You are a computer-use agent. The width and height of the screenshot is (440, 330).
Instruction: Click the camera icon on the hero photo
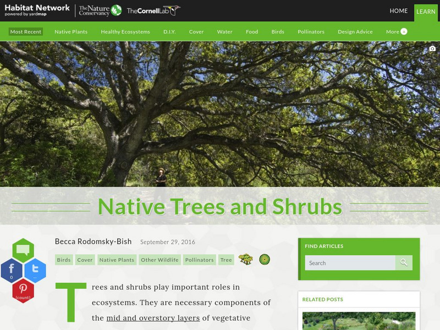(x=432, y=48)
